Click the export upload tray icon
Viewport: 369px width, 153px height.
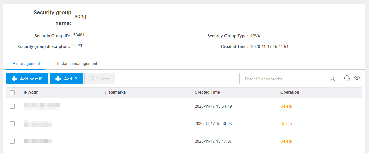(x=357, y=79)
